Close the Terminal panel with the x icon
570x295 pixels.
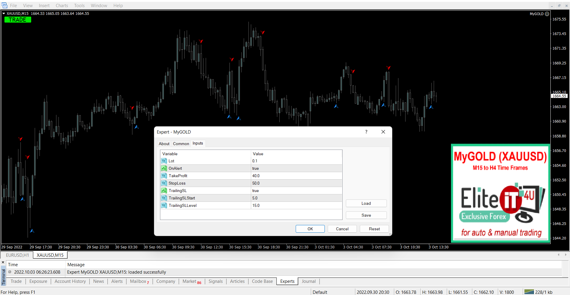click(3, 262)
